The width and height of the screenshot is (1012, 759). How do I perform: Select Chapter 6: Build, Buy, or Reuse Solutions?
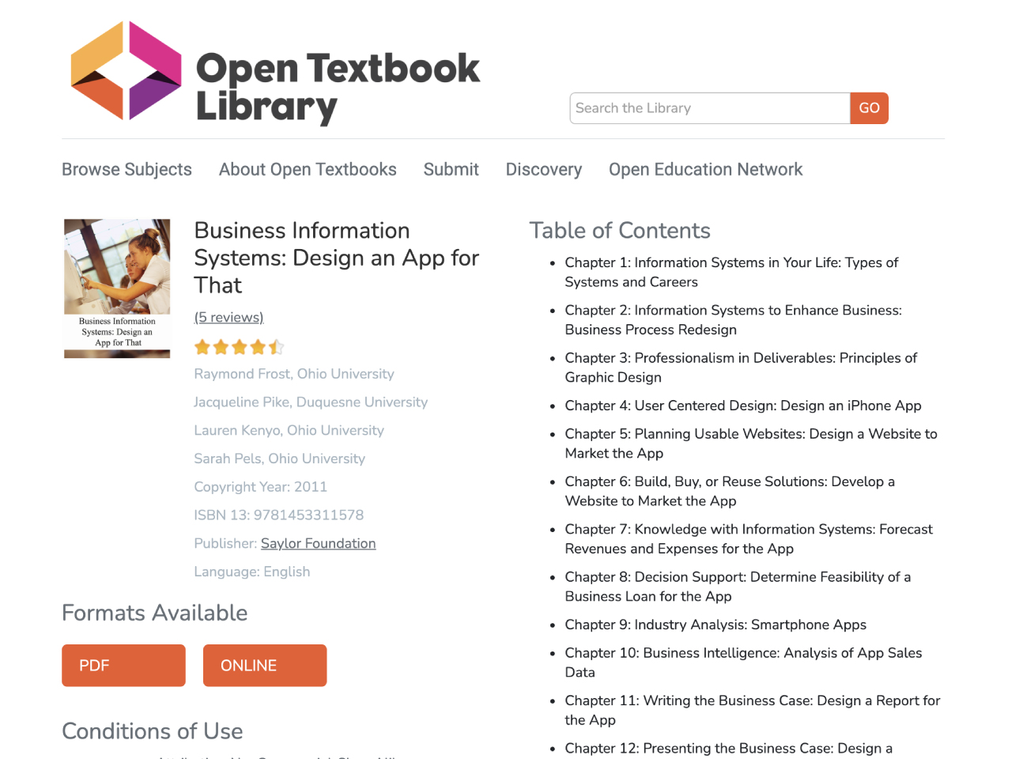(730, 491)
